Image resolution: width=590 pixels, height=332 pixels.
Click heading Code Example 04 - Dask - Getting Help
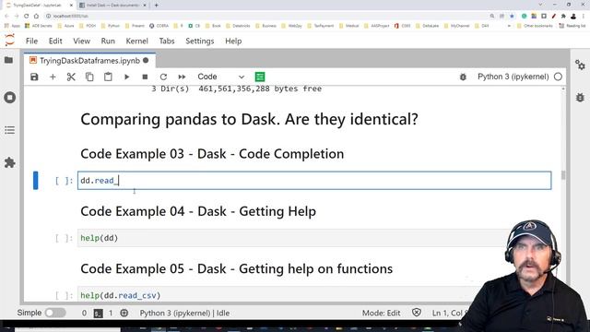pyautogui.click(x=198, y=211)
